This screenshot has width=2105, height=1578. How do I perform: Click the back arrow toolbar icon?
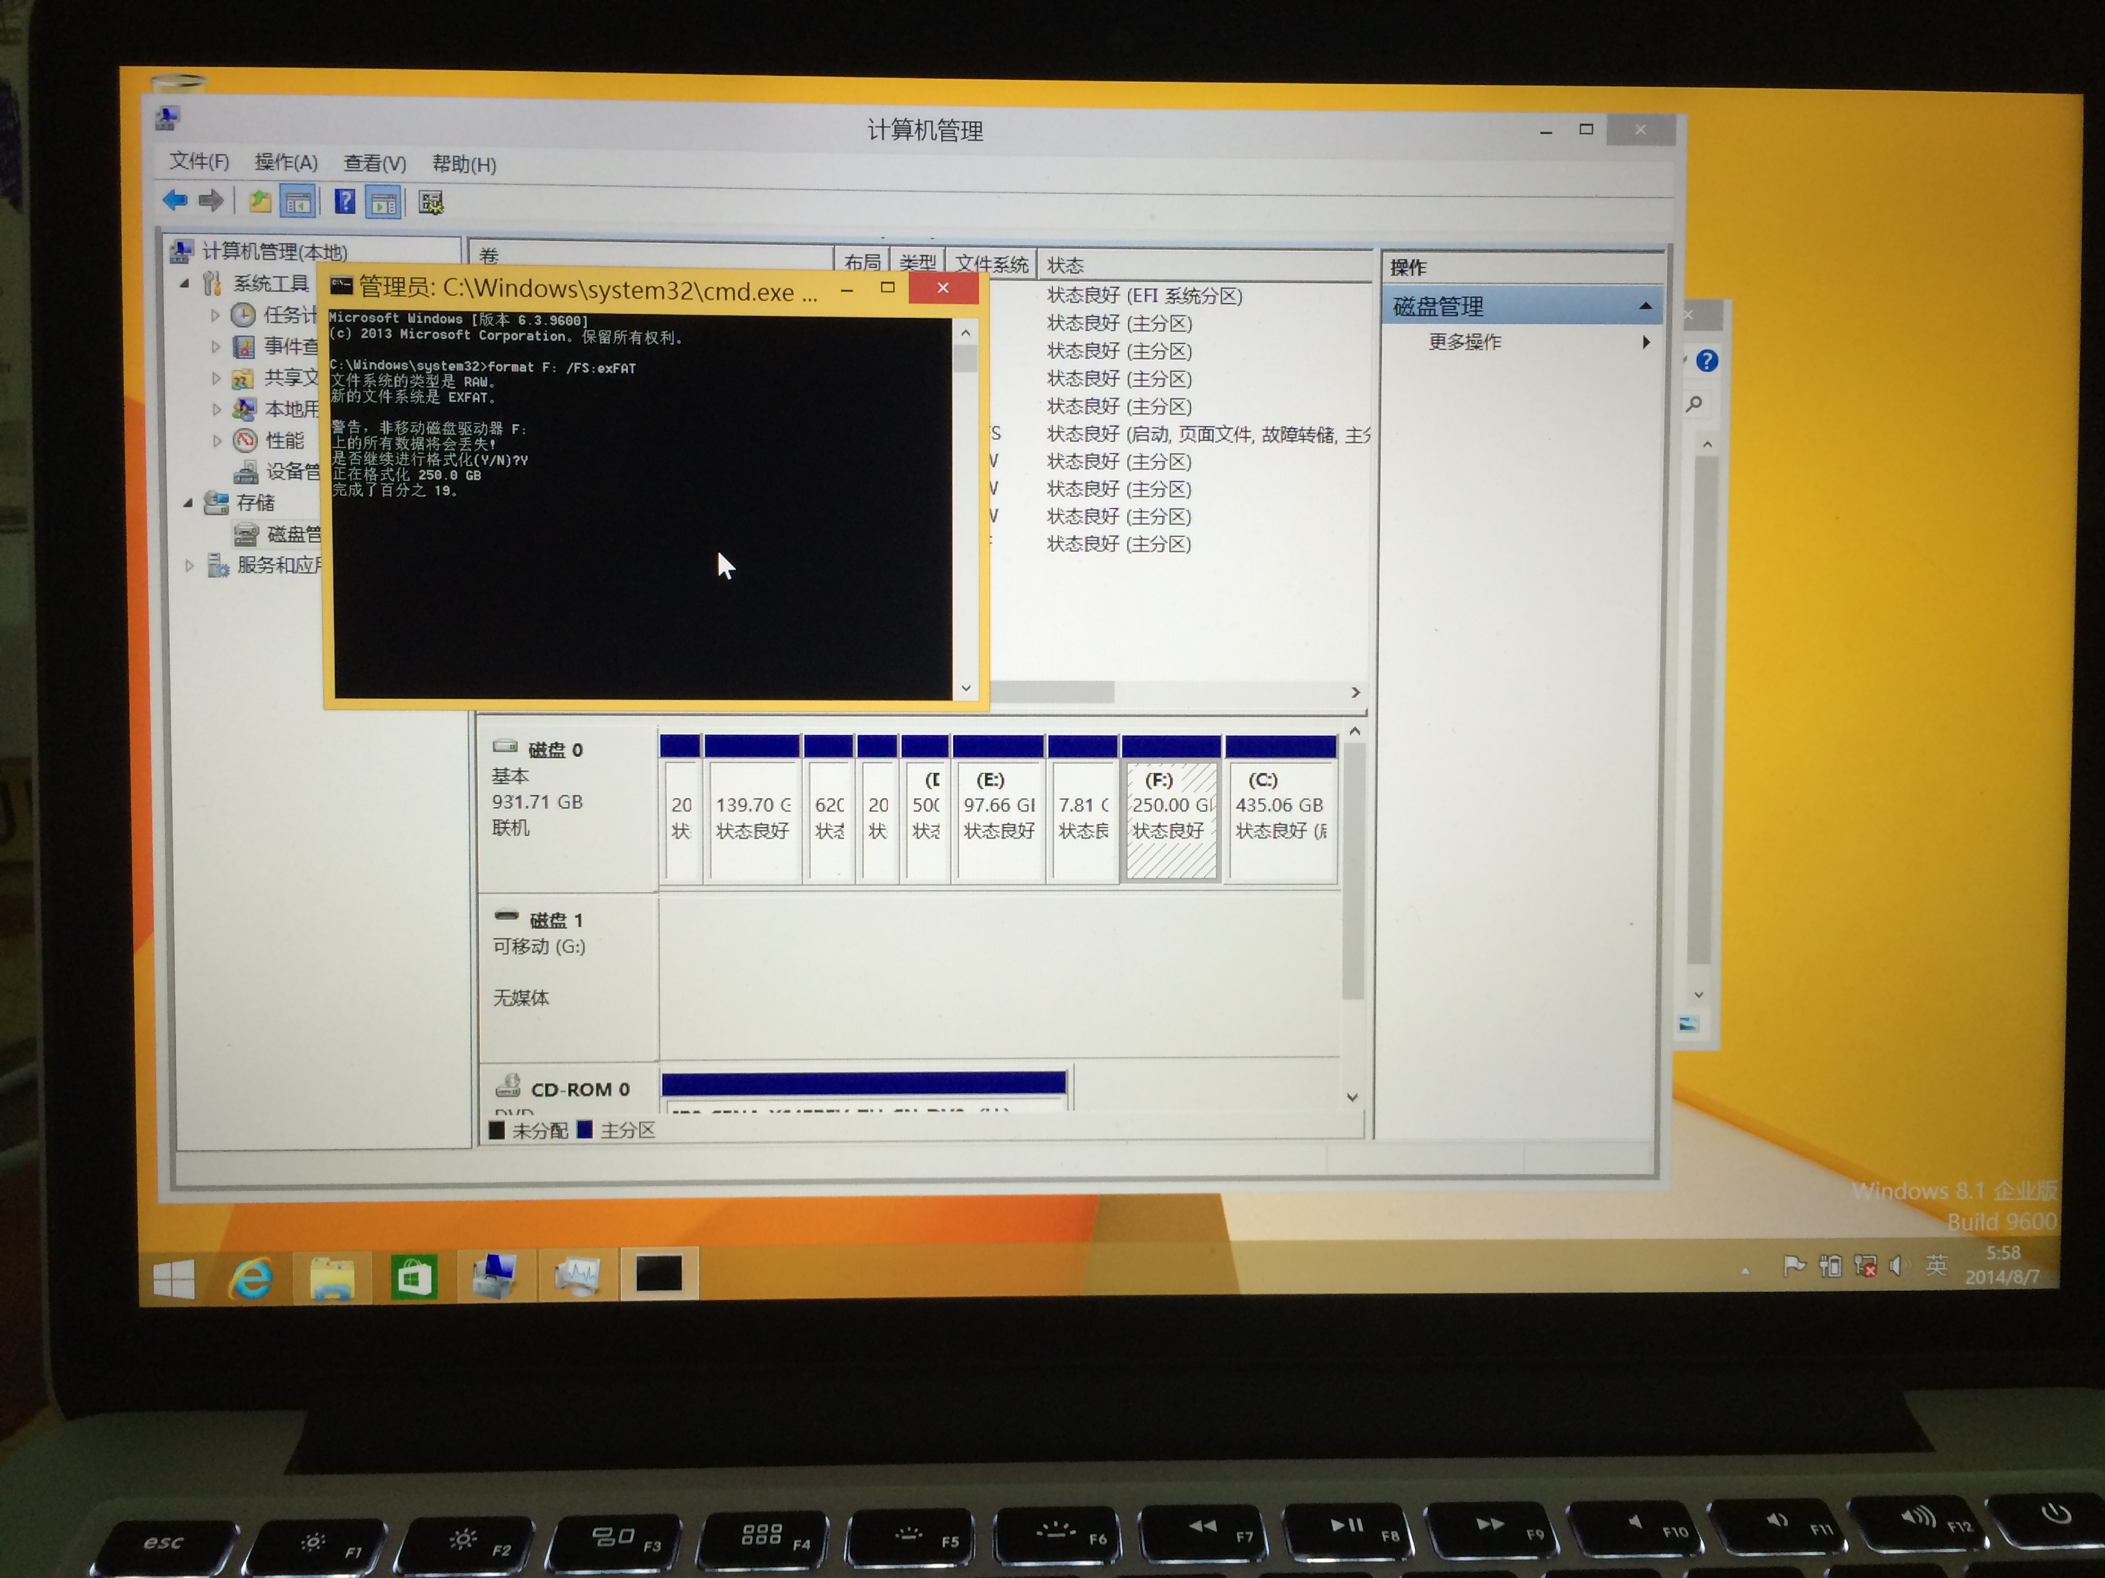[175, 200]
